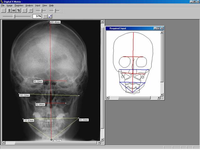Click the X-ray pane horizontal scrollbar thumb
This screenshot has width=200, height=150.
[x=56, y=142]
